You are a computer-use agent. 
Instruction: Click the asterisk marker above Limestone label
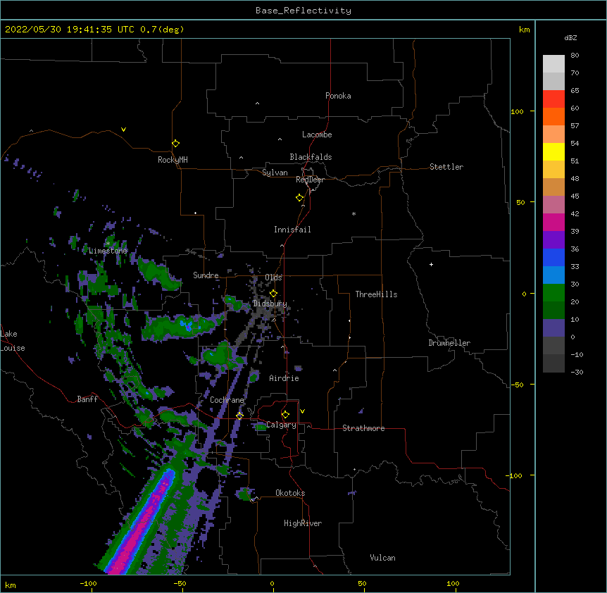108,244
